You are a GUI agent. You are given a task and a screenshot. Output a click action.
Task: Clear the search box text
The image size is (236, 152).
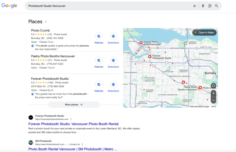tap(194, 6)
